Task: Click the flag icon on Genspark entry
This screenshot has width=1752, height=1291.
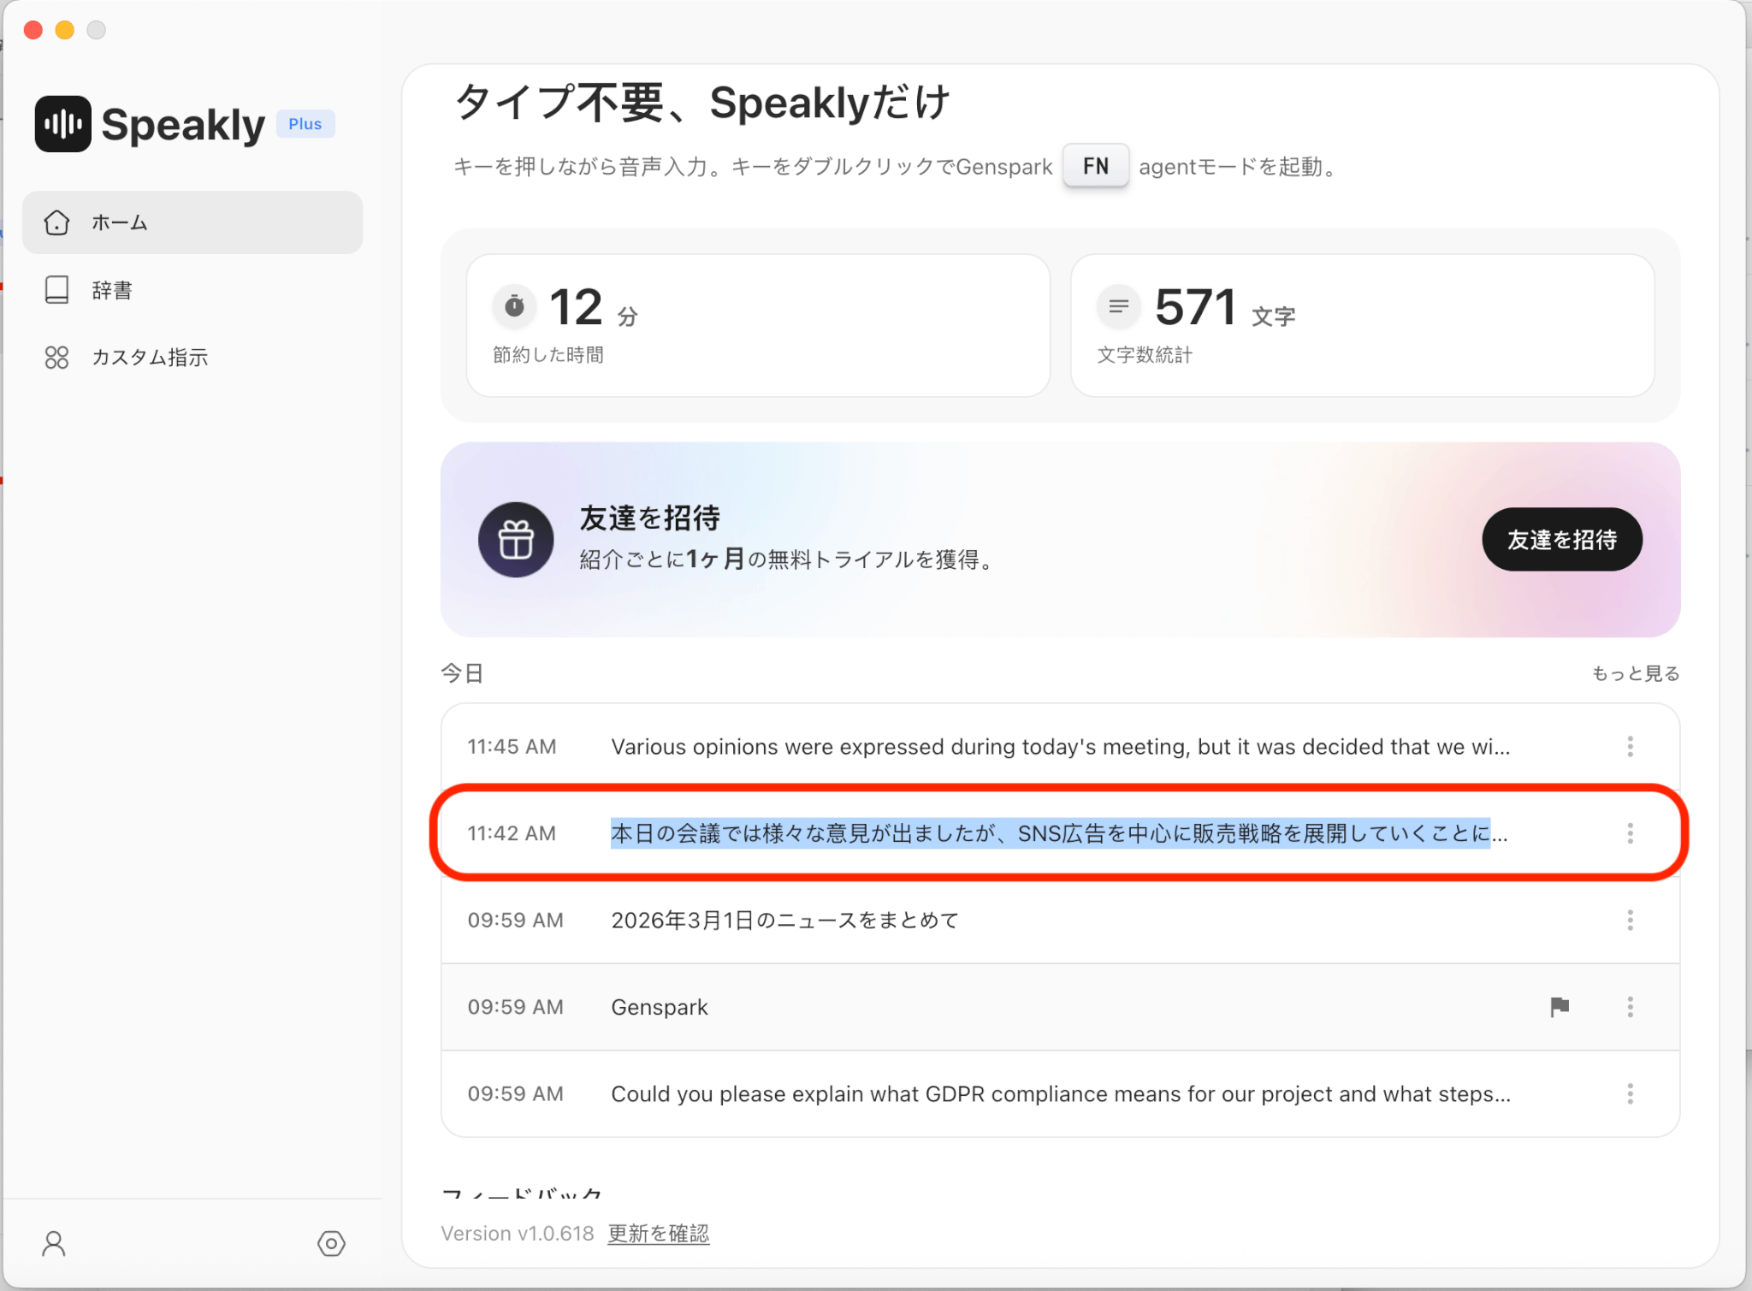Action: (1559, 1007)
